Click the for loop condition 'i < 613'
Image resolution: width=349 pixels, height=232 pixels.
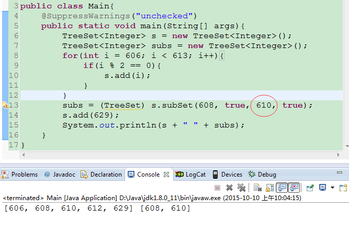pos(170,55)
